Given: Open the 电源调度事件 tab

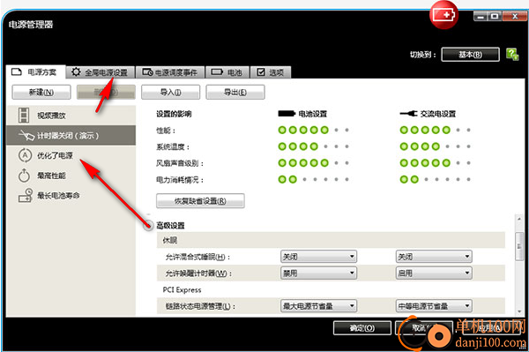Looking at the screenshot, I should pyautogui.click(x=170, y=72).
